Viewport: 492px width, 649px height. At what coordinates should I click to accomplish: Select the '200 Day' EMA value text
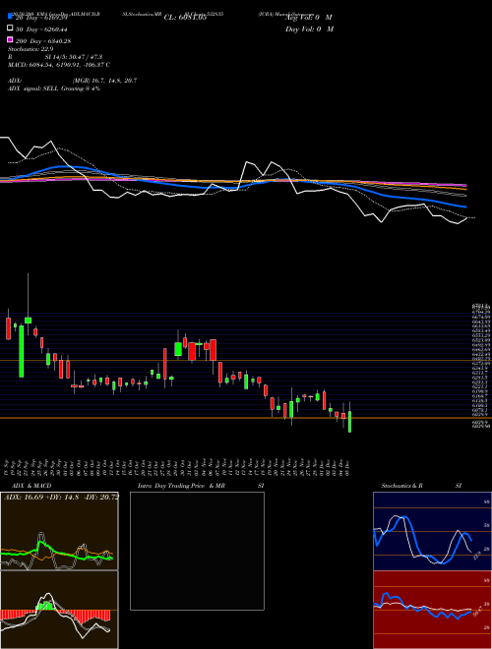pyautogui.click(x=44, y=41)
